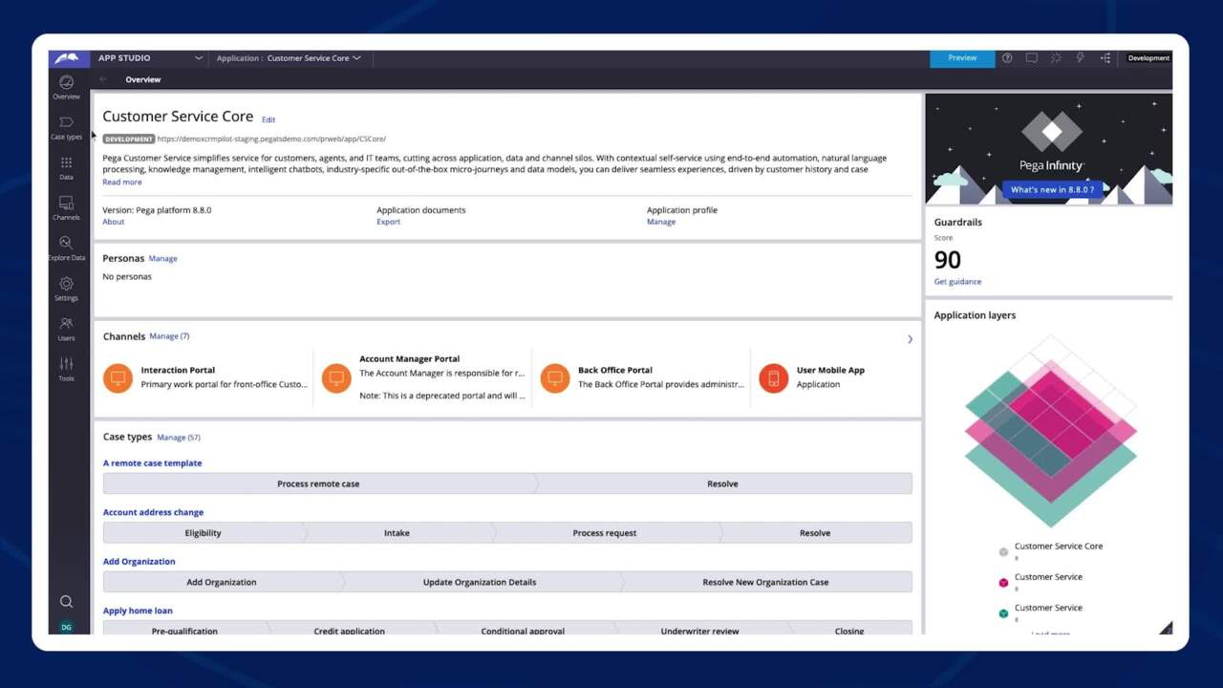The height and width of the screenshot is (688, 1223).
Task: Open the Tools sidebar icon
Action: pyautogui.click(x=66, y=368)
